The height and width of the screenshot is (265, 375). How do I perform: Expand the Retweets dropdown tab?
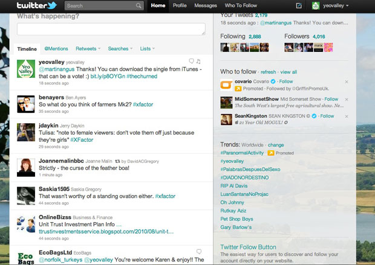(88, 49)
